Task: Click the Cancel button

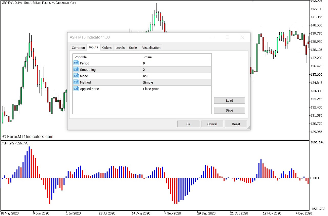Action: (x=212, y=124)
